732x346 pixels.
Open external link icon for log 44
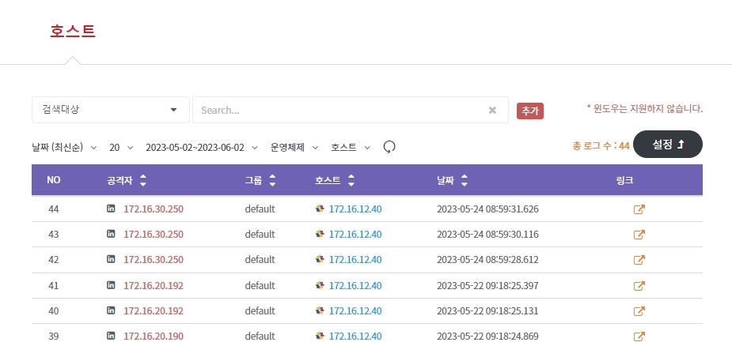coord(639,209)
